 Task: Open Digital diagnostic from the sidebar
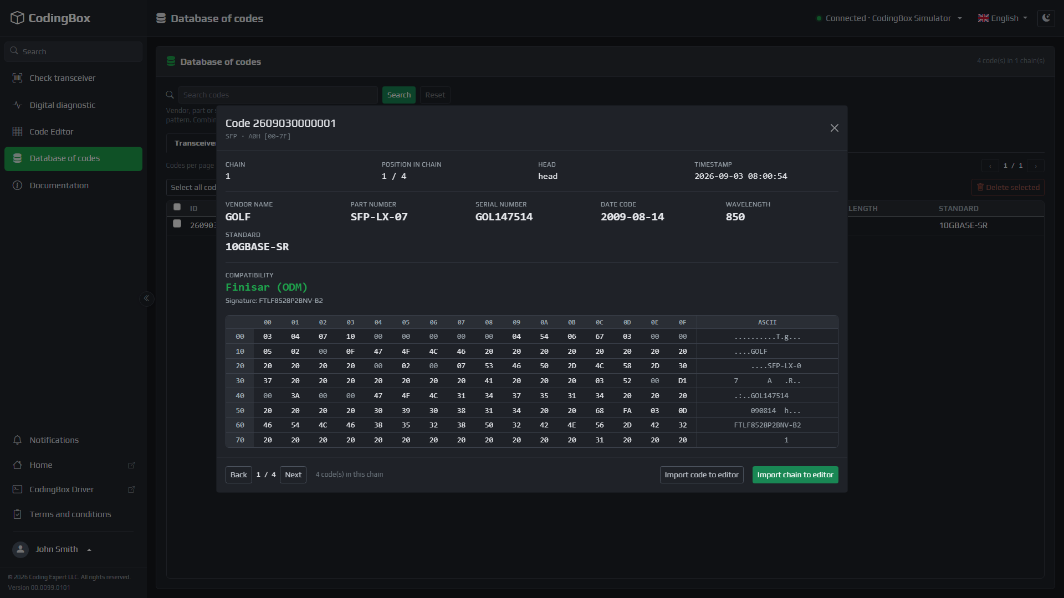pyautogui.click(x=73, y=105)
